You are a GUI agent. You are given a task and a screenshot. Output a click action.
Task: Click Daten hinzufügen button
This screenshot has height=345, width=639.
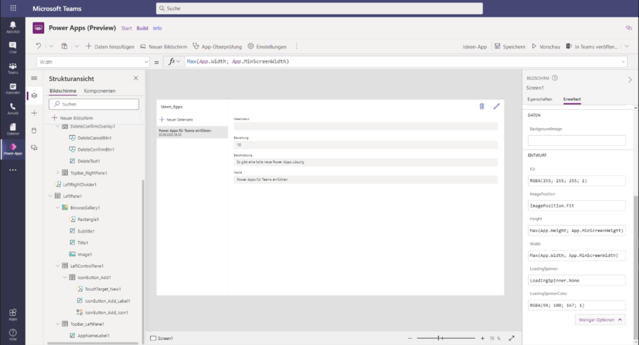click(x=110, y=46)
